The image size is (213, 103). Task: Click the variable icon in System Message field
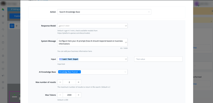[x=126, y=42]
